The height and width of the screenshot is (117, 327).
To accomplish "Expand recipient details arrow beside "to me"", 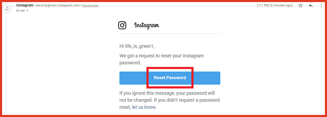I will tap(27, 11).
